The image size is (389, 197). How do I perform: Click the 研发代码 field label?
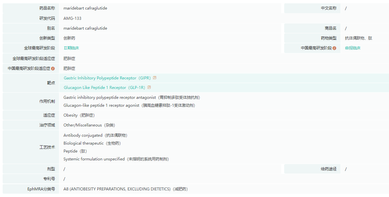pos(47,18)
